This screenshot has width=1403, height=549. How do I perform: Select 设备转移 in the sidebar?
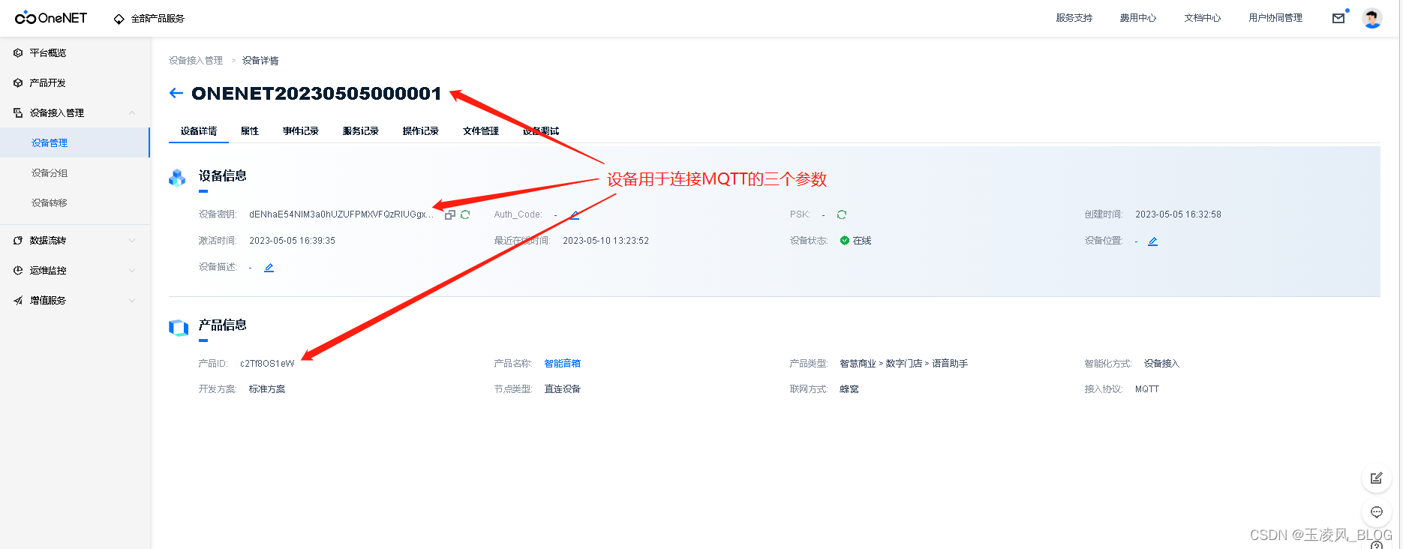[75, 202]
